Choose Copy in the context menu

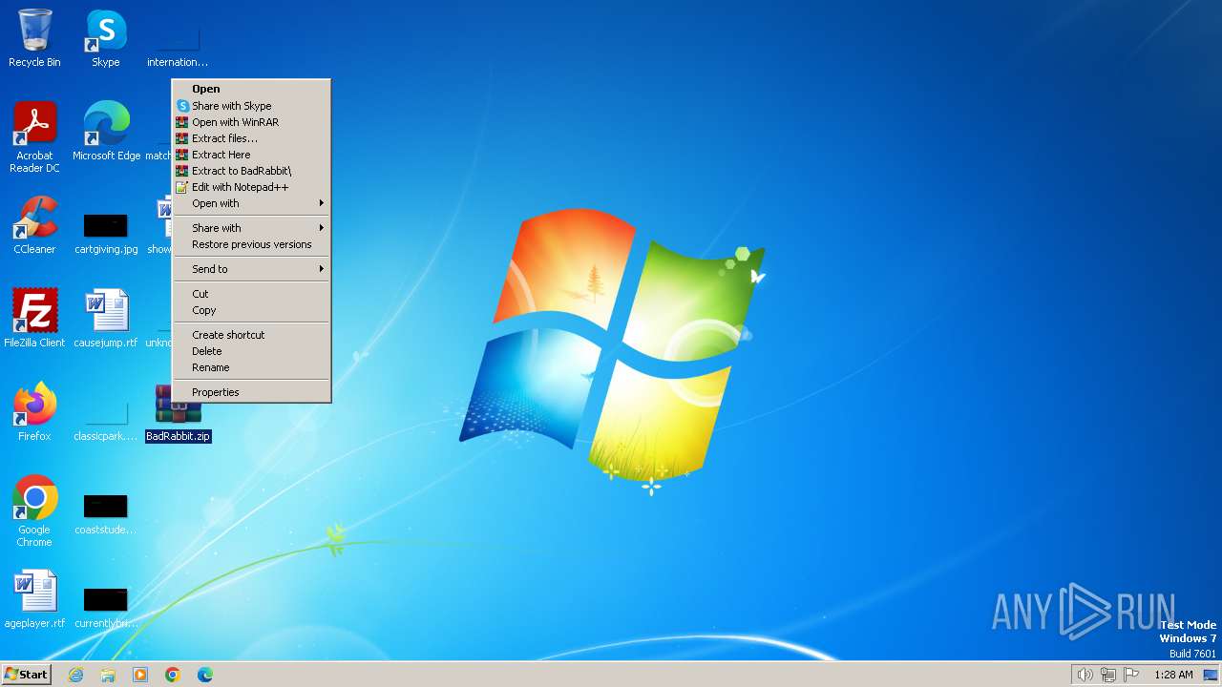[251, 310]
